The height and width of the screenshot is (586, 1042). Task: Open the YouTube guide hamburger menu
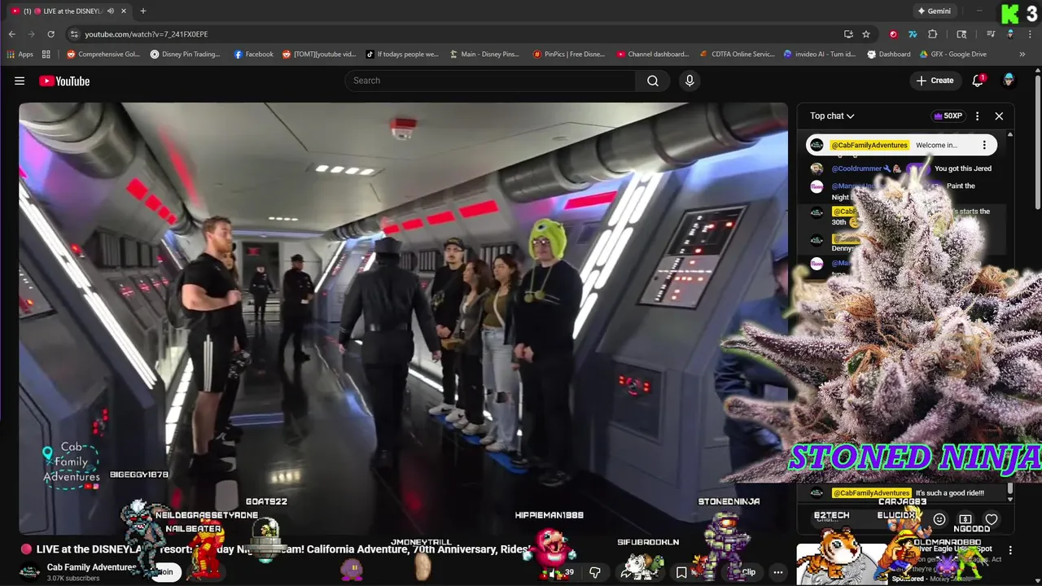tap(20, 81)
